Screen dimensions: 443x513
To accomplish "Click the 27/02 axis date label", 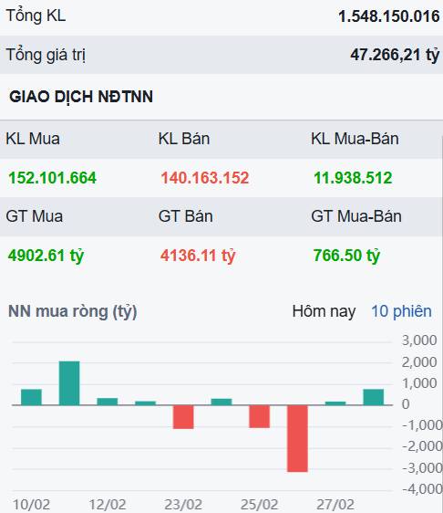I will tap(335, 505).
